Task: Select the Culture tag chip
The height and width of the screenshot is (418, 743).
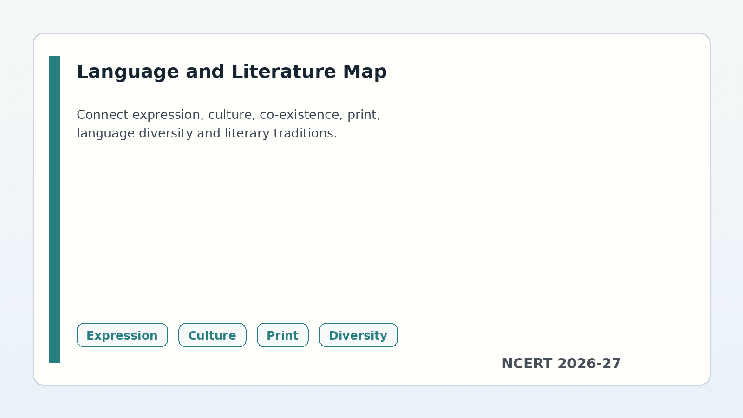Action: (212, 335)
